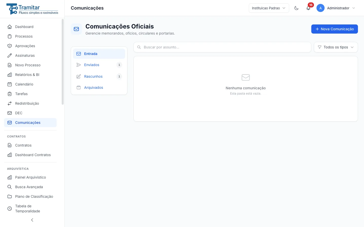Click the Redistribuição arrows icon
Viewport: 364px width, 227px height.
pos(10,103)
